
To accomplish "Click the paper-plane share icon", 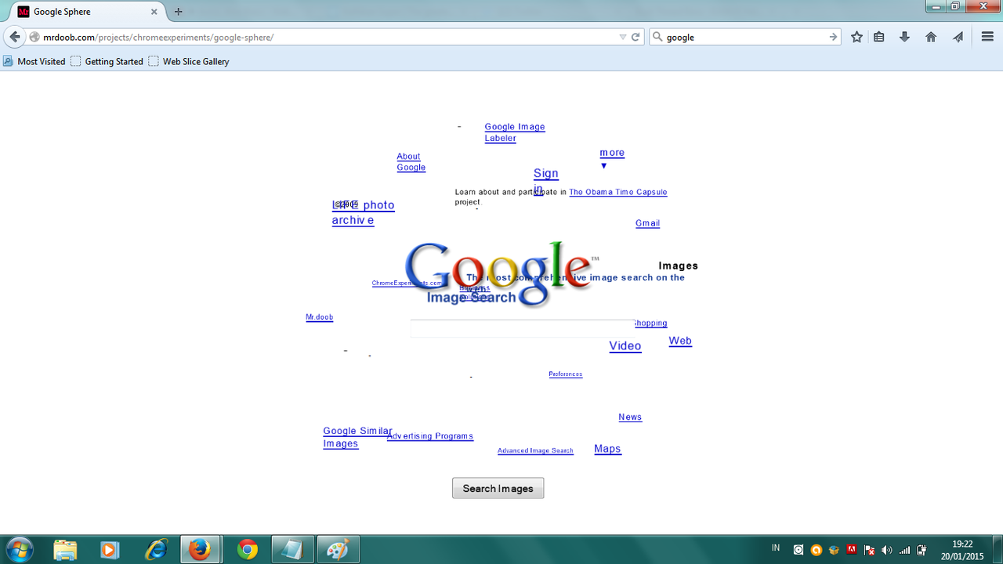I will click(x=958, y=37).
